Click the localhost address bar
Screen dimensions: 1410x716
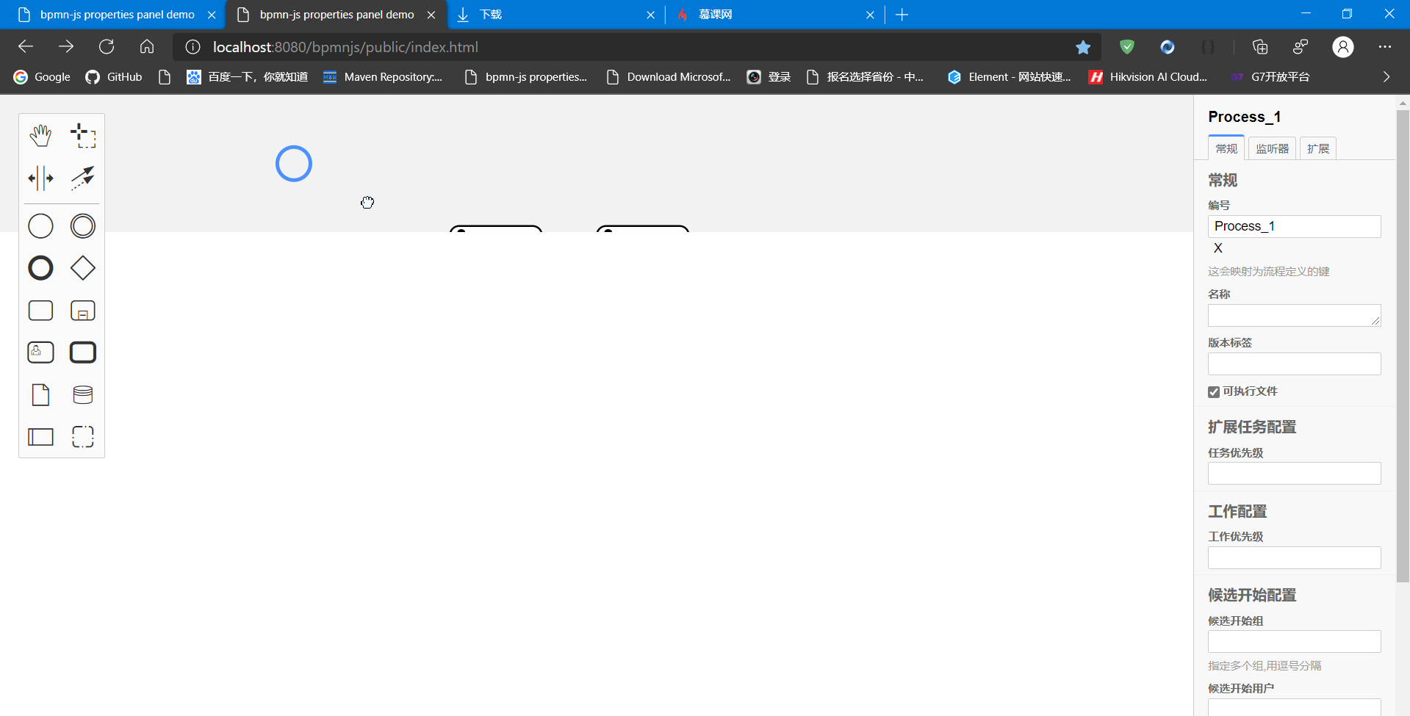pos(636,47)
